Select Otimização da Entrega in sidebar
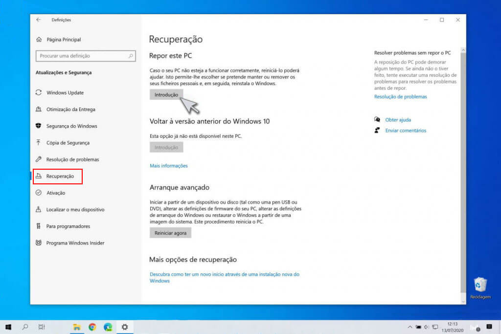This screenshot has width=501, height=334. [70, 109]
